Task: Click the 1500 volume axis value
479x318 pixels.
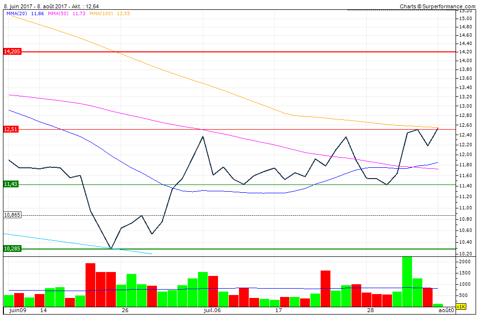Action: (465, 273)
